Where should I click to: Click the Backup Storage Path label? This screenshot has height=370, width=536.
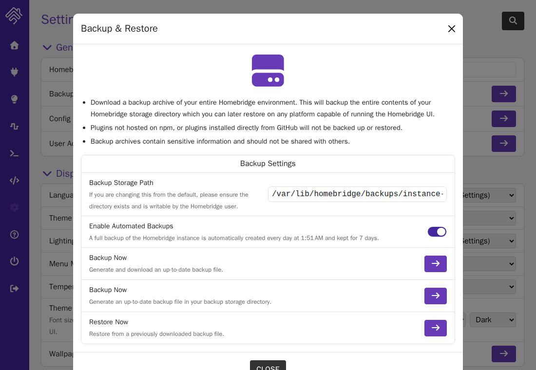pos(121,183)
